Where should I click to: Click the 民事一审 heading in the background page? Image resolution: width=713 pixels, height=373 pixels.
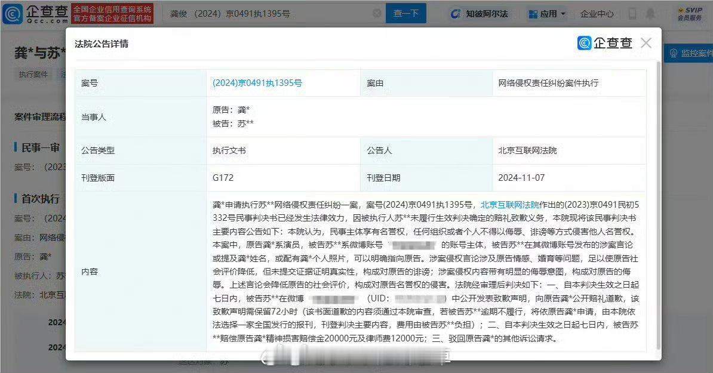point(40,147)
